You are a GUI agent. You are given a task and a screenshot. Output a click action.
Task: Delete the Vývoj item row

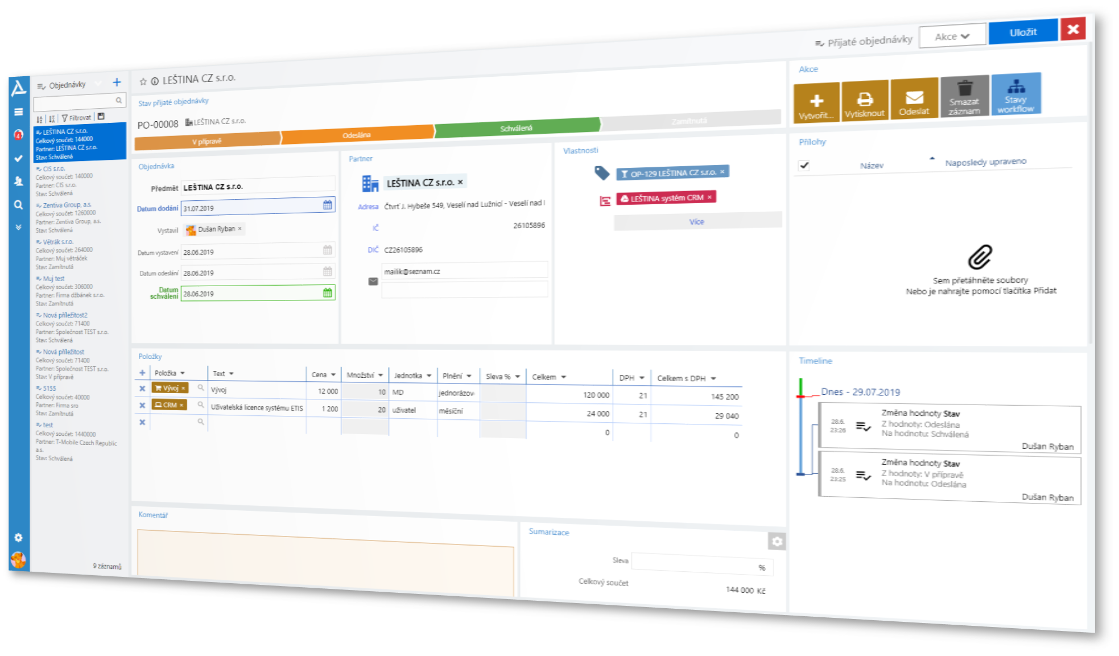[x=142, y=389]
